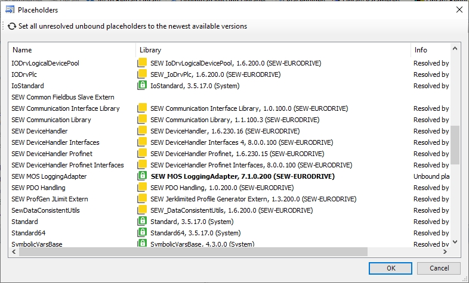Set all unresolved placeholders to newest versions

tap(132, 26)
